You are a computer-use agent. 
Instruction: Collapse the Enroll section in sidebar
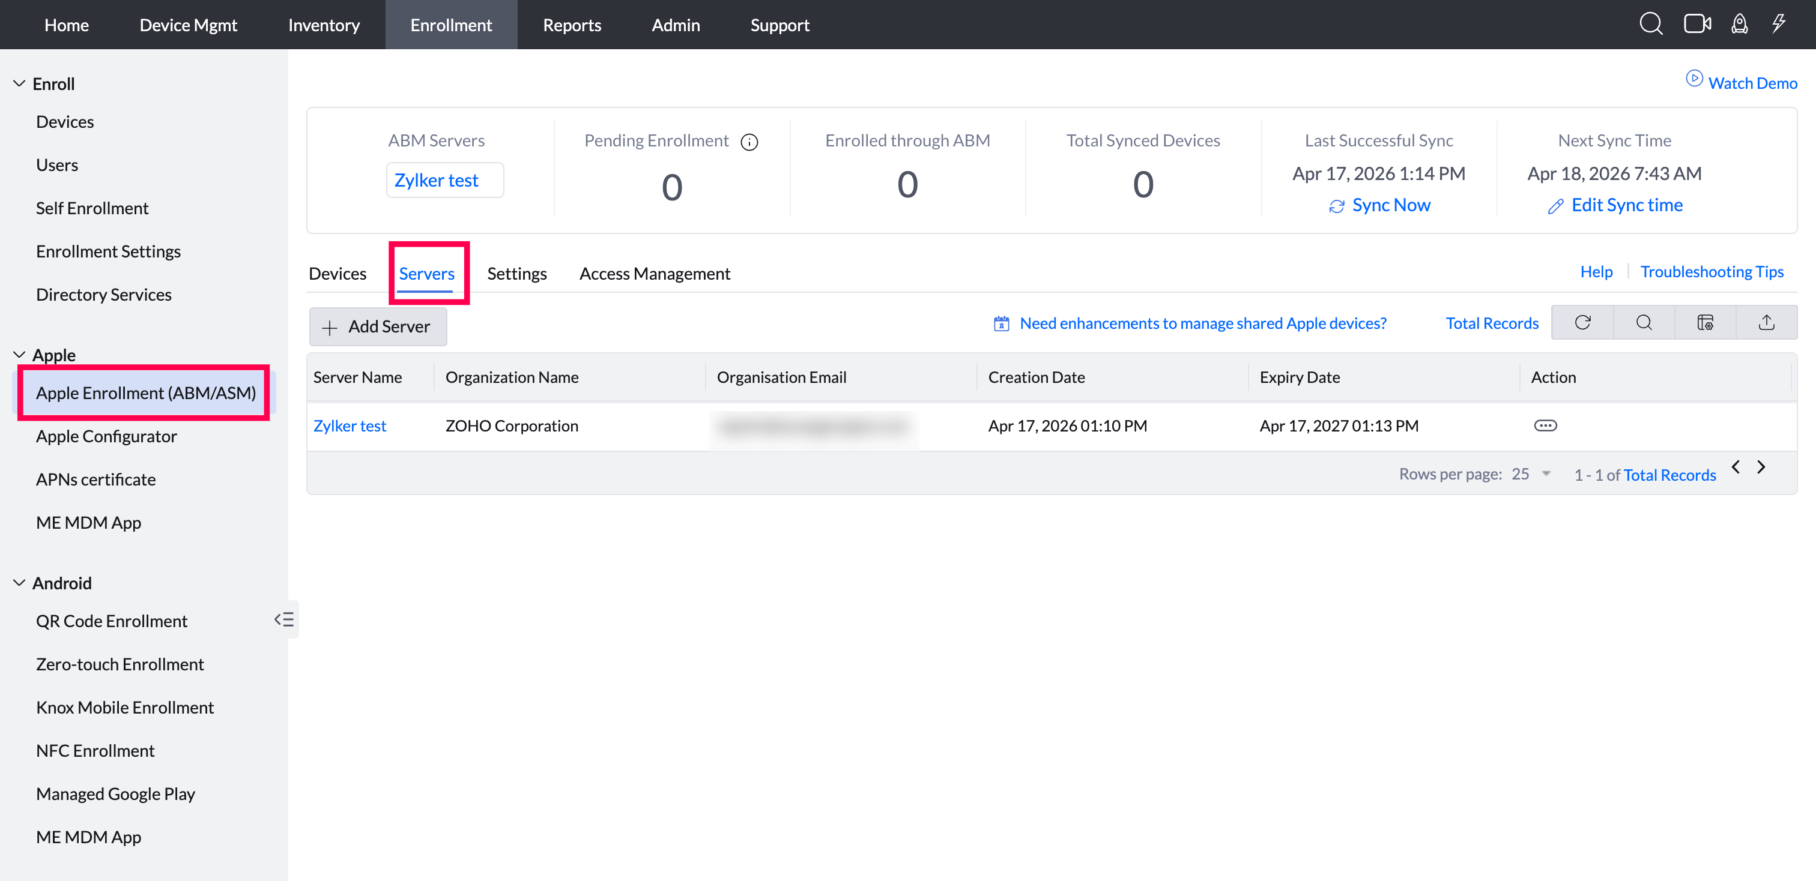19,84
